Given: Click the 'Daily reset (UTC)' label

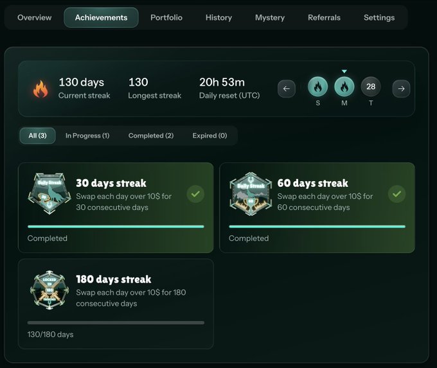Looking at the screenshot, I should [x=229, y=96].
